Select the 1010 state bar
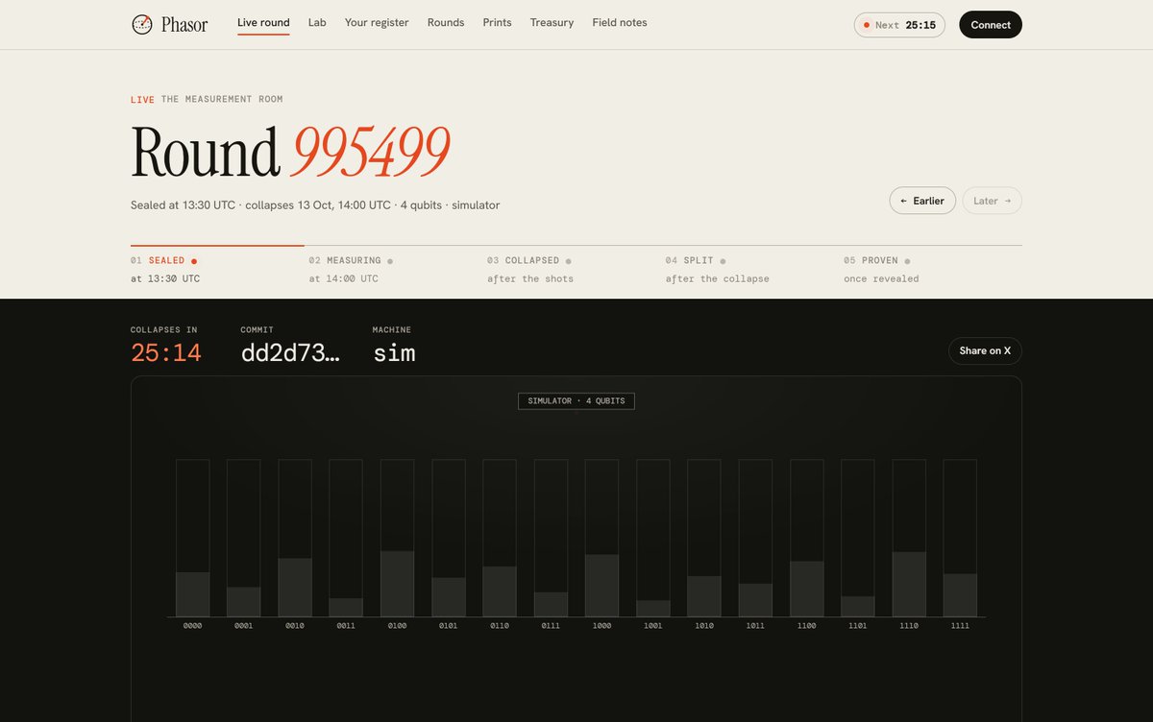 click(x=704, y=538)
